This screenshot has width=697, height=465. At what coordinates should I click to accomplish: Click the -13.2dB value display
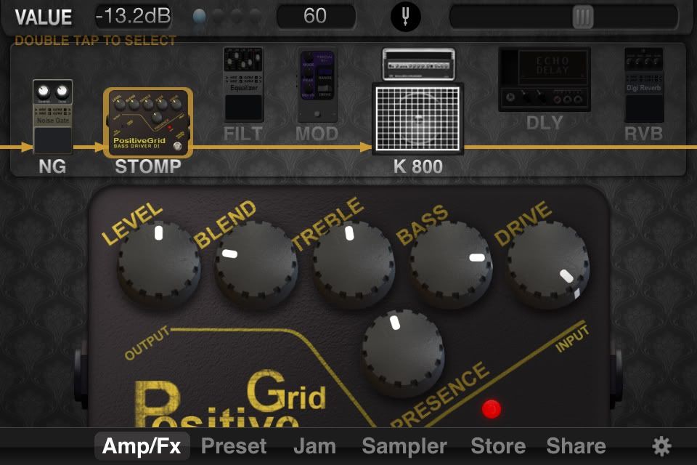(x=133, y=17)
